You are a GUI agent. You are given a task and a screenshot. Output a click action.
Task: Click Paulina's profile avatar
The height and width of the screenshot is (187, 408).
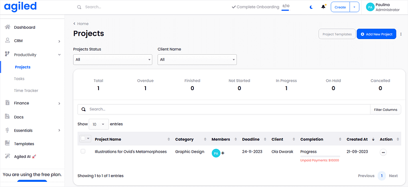coord(370,7)
